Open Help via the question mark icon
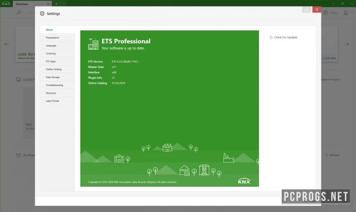 point(325,13)
